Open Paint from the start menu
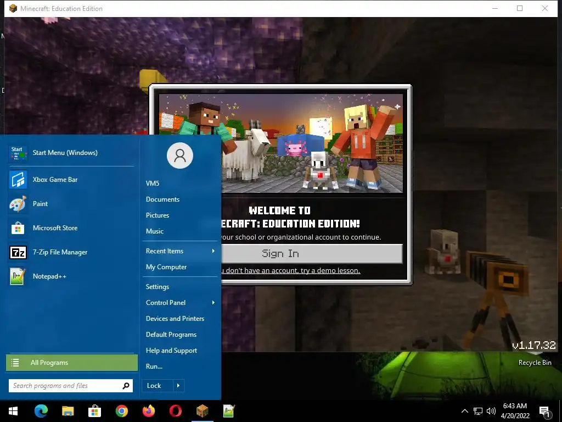This screenshot has width=562, height=422. point(71,204)
